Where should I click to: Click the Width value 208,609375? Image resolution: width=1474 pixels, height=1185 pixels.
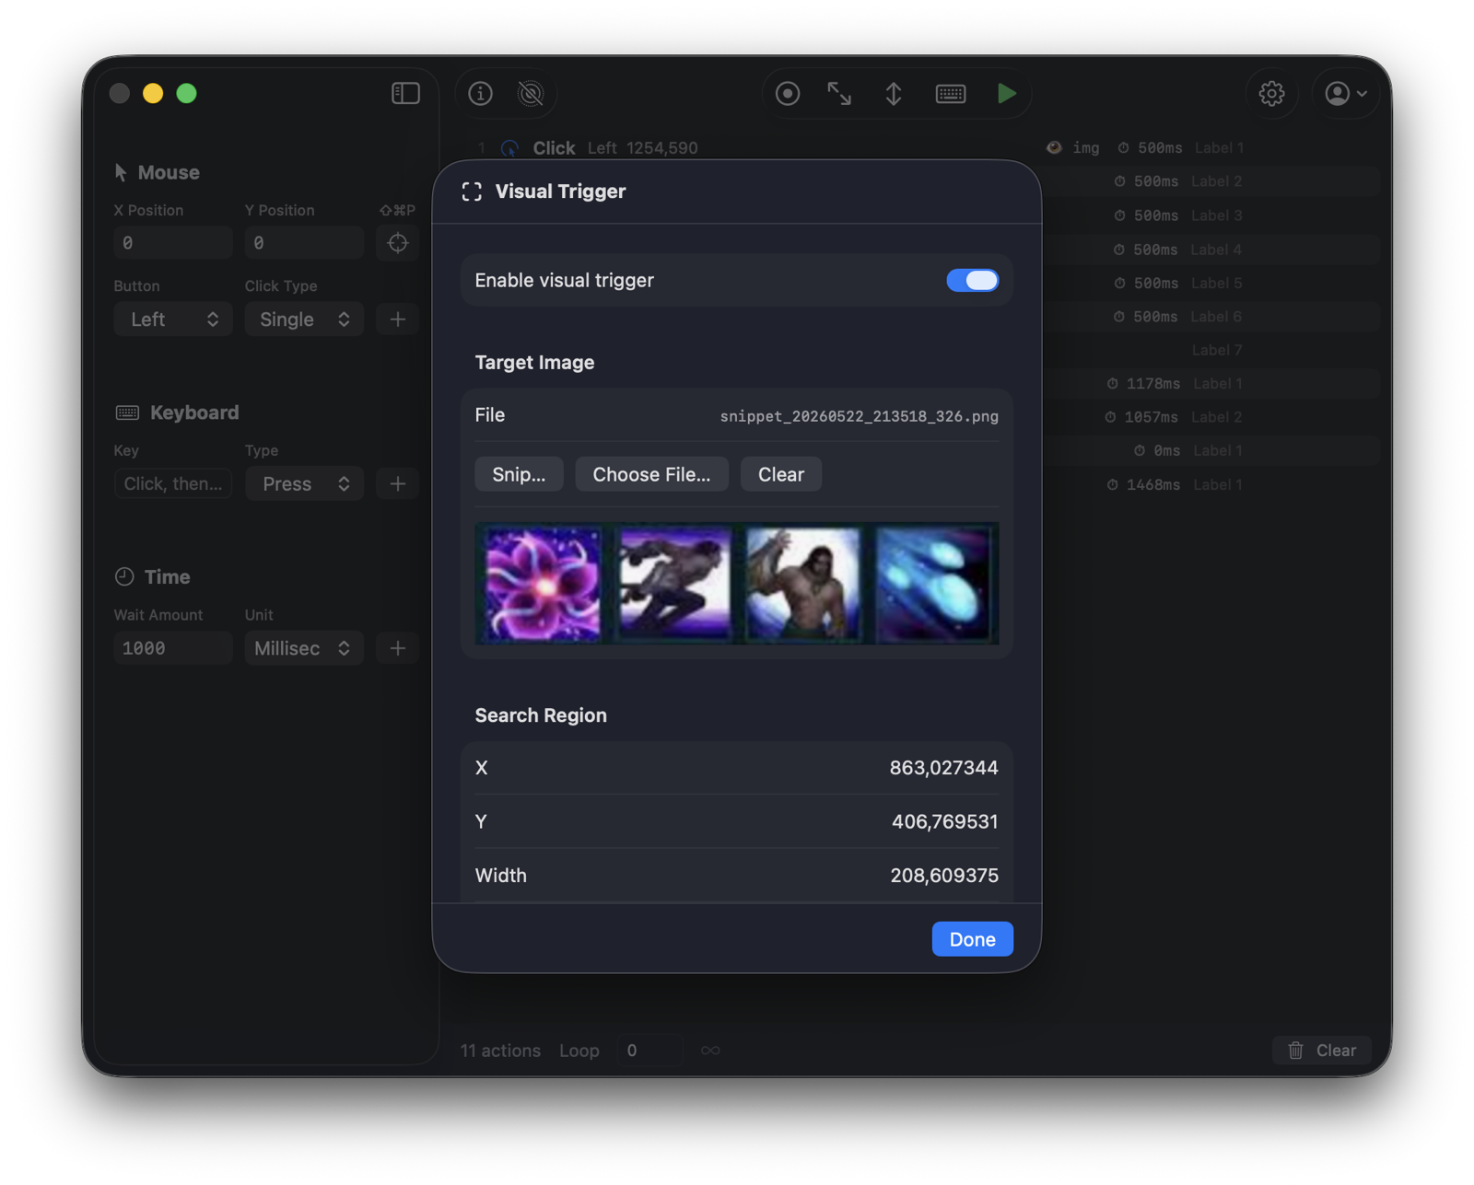[944, 876]
